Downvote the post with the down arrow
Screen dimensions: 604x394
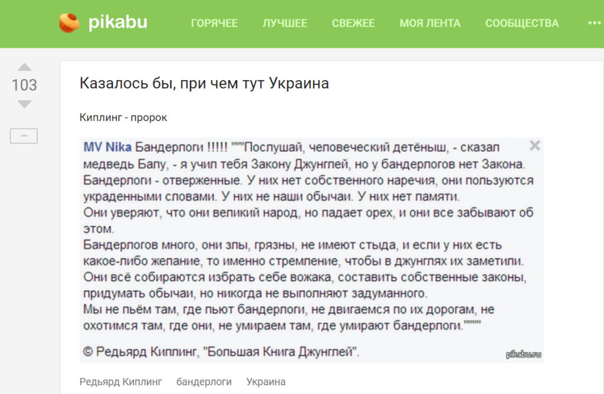pyautogui.click(x=24, y=104)
